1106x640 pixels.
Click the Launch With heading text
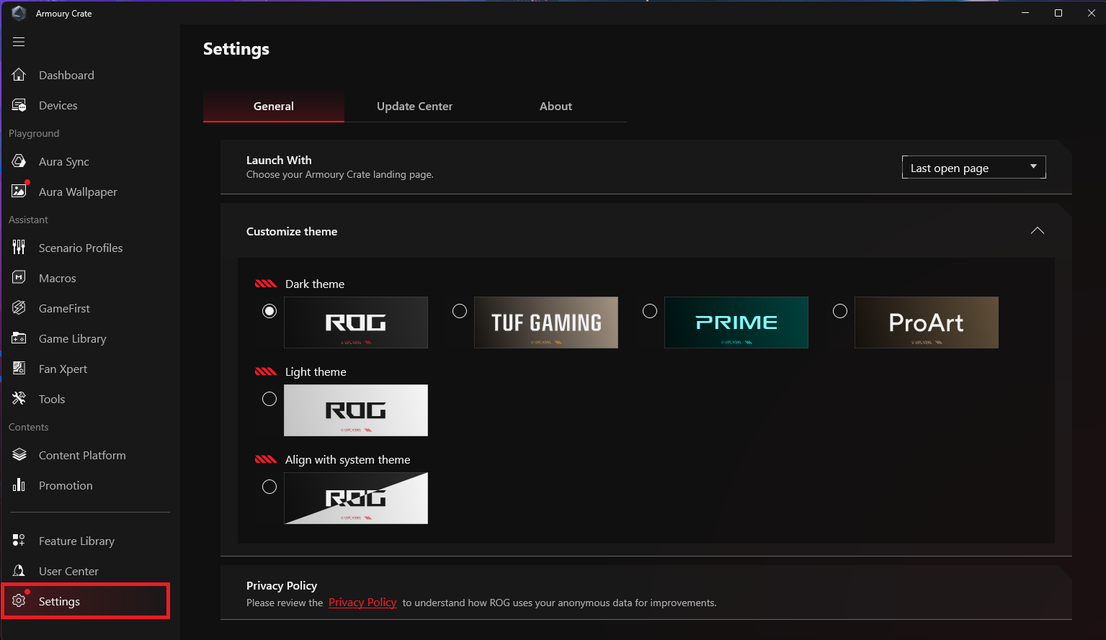[x=279, y=160]
